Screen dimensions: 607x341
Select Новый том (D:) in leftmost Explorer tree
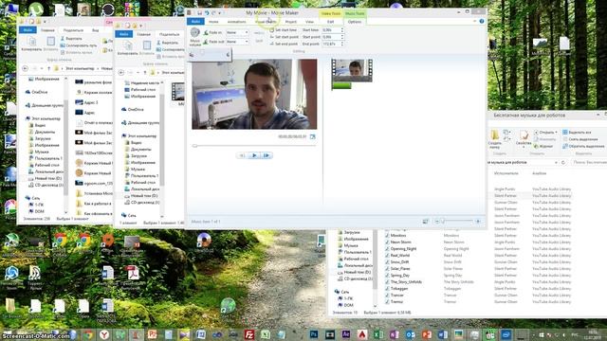(45, 178)
